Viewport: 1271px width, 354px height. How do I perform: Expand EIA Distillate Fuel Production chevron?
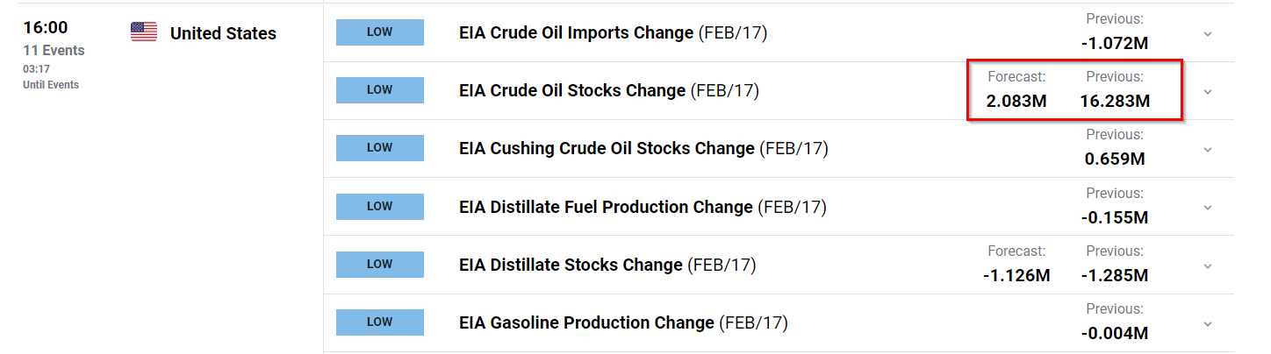click(1208, 208)
